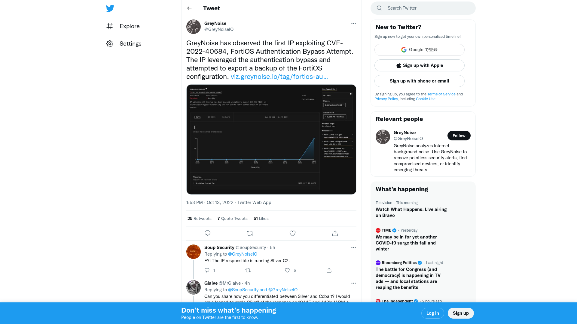Retweet GreyNoise's tweet using the retweet icon
This screenshot has width=577, height=324.
pos(250,233)
